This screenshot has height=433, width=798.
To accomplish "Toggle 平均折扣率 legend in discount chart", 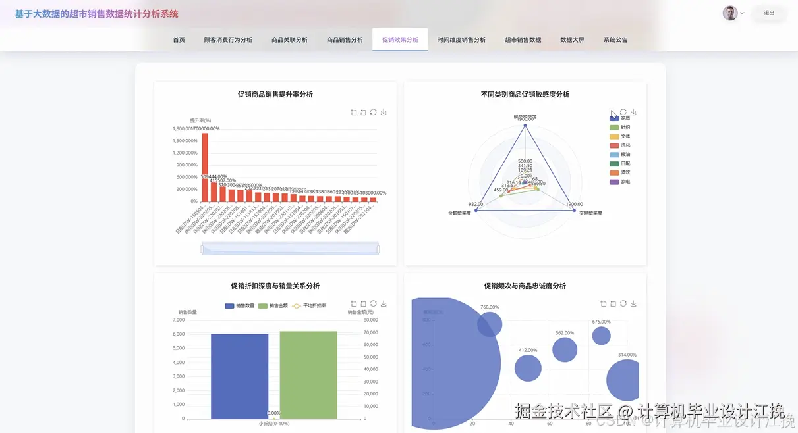I will pyautogui.click(x=309, y=306).
